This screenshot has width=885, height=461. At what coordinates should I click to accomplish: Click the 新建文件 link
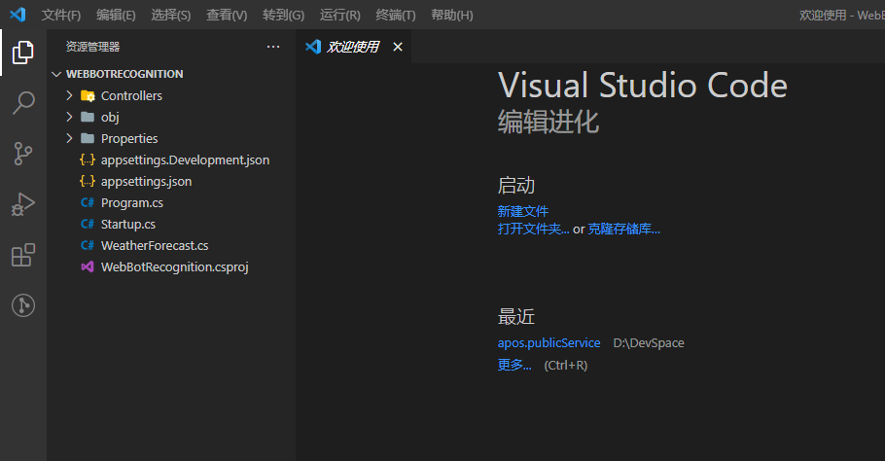tap(523, 211)
